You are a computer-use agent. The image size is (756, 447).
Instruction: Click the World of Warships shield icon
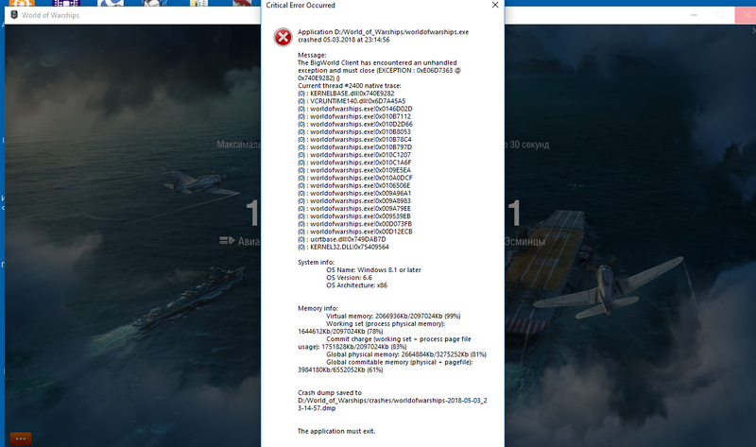tap(12, 16)
